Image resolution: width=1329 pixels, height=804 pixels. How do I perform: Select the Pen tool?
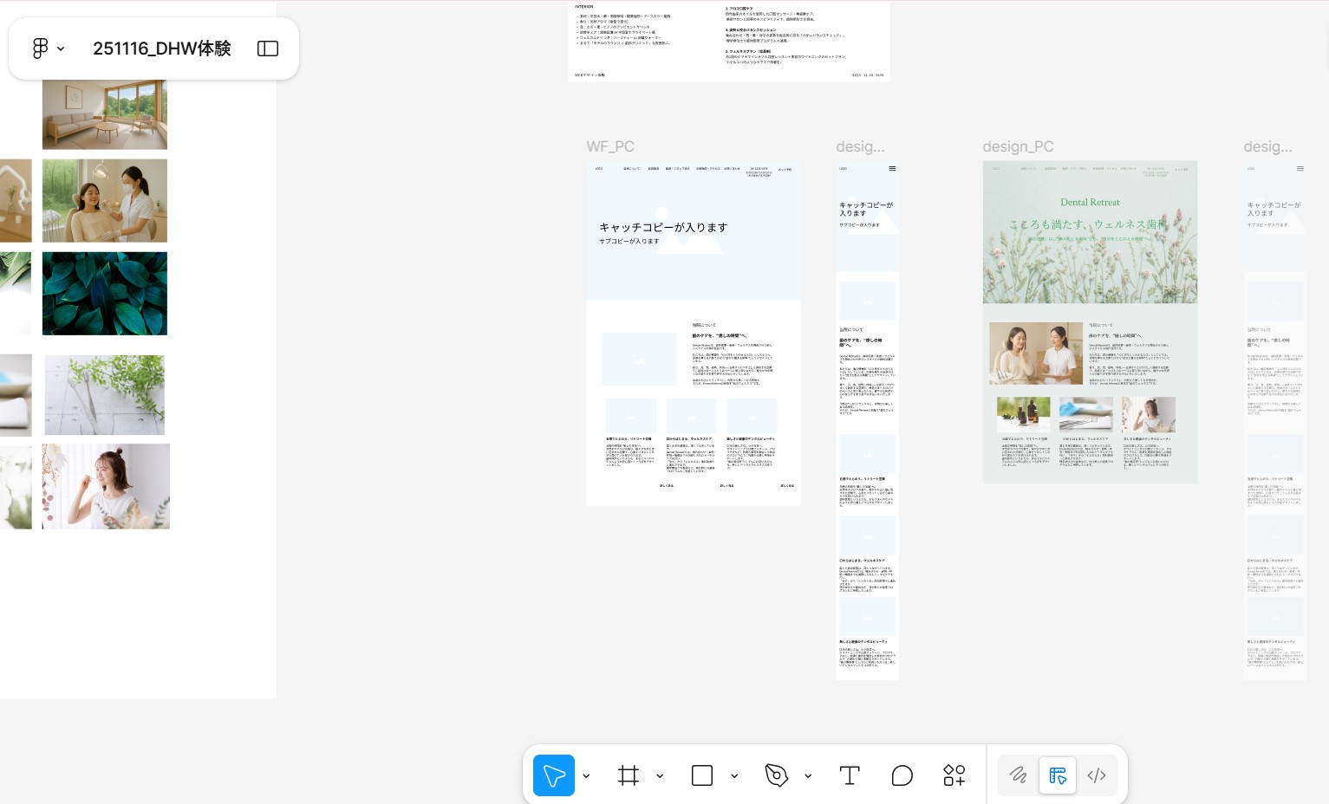point(777,775)
